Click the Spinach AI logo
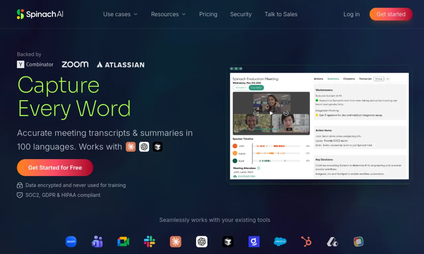Viewport: 424px width, 254px height. click(x=40, y=14)
